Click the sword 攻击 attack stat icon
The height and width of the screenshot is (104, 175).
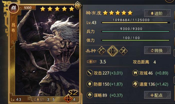point(89,73)
